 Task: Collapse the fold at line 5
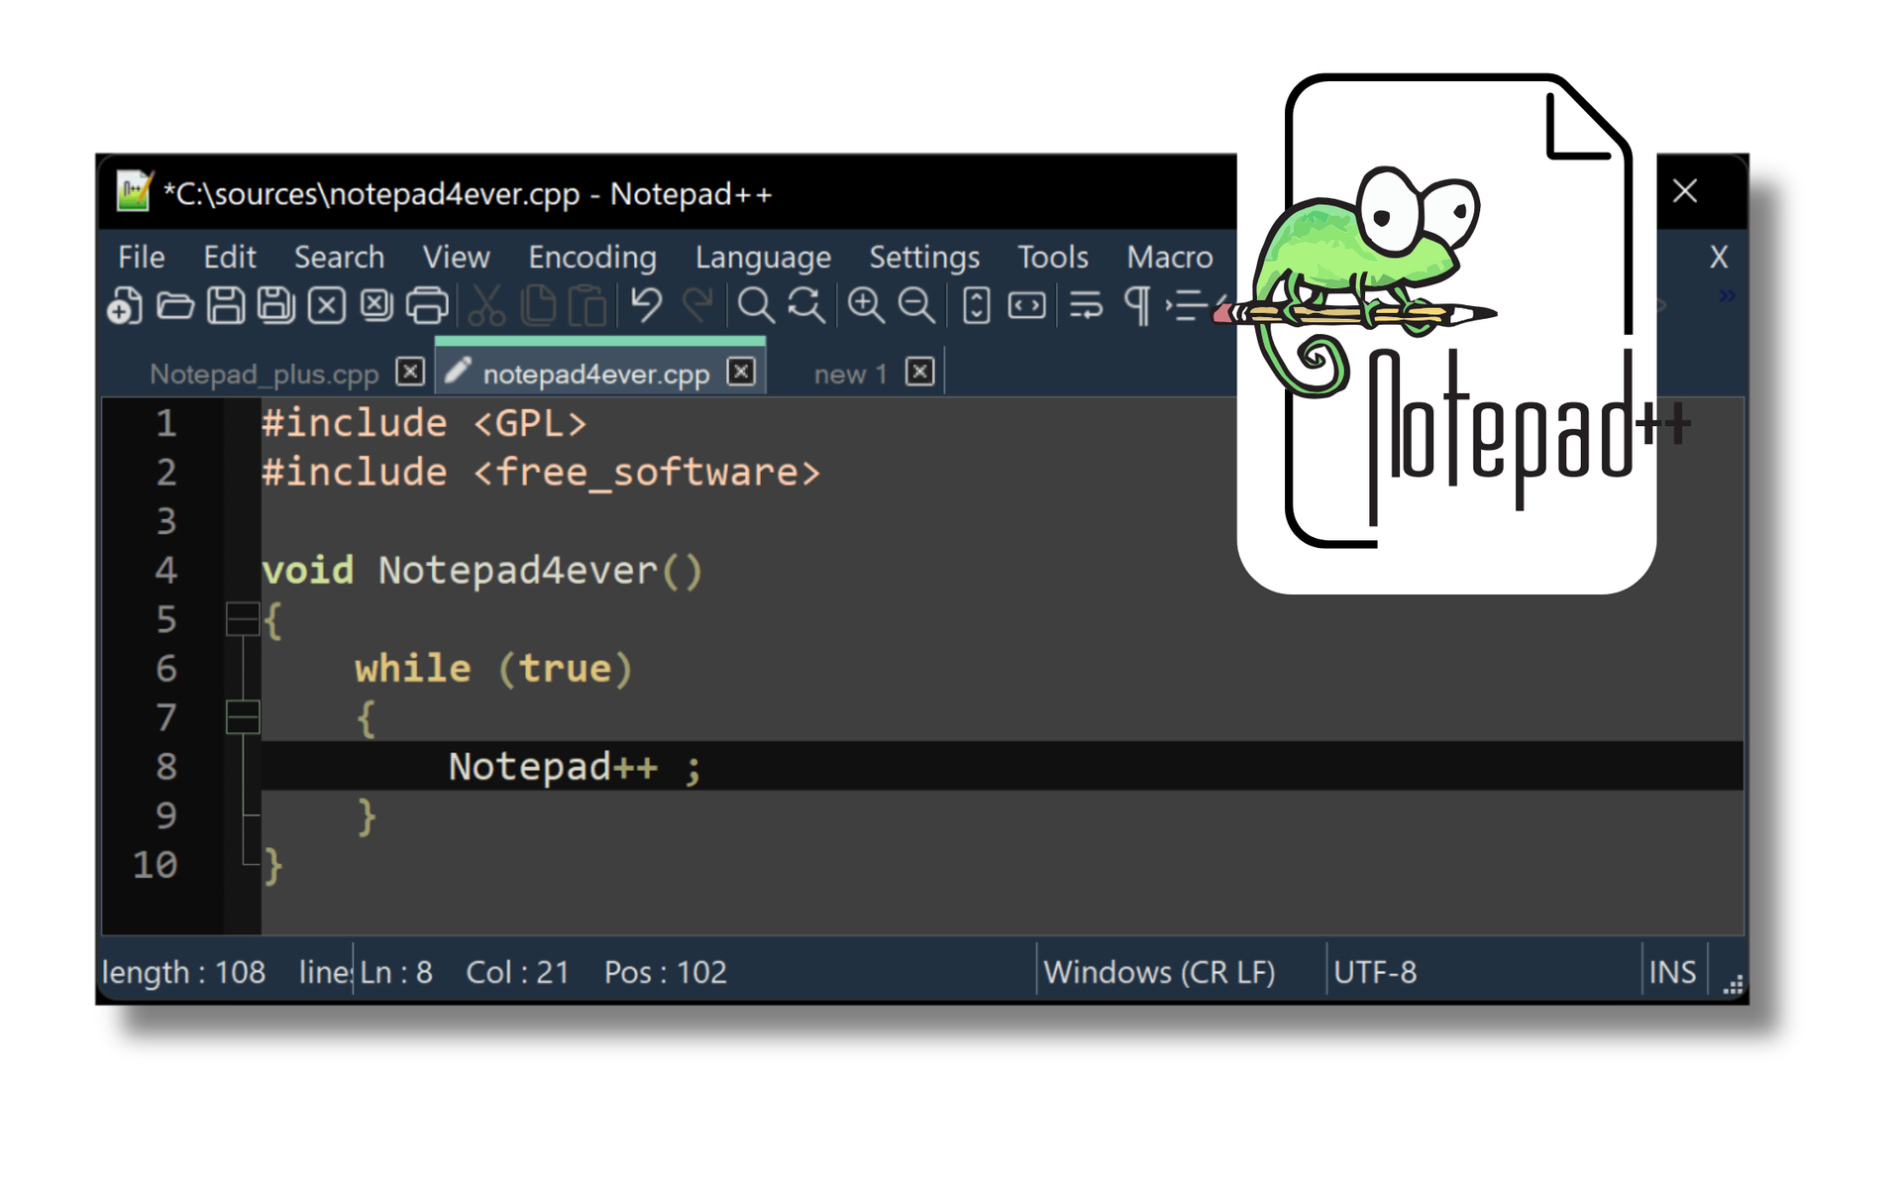[241, 619]
